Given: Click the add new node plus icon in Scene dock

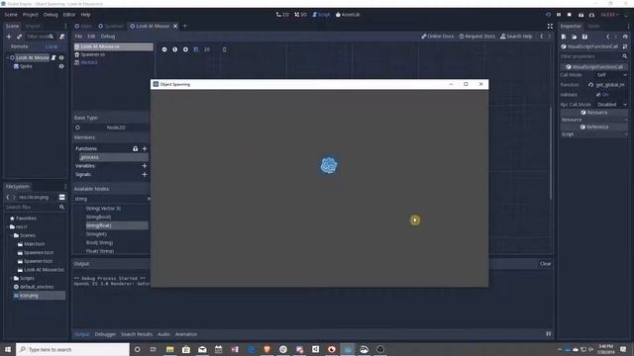Looking at the screenshot, I should click(9, 37).
